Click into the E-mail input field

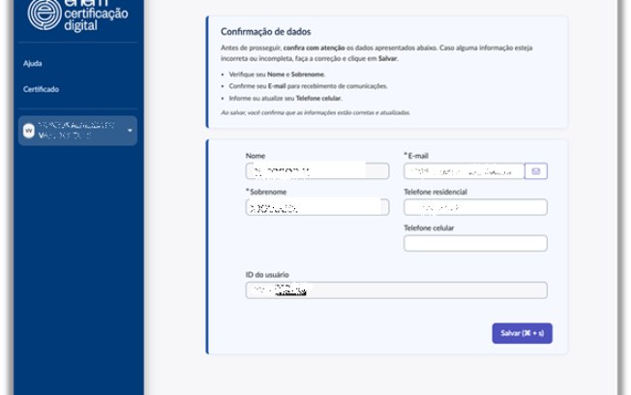pyautogui.click(x=464, y=171)
